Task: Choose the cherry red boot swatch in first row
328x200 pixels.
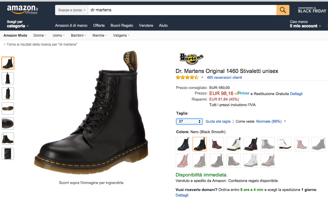Action: (217, 144)
